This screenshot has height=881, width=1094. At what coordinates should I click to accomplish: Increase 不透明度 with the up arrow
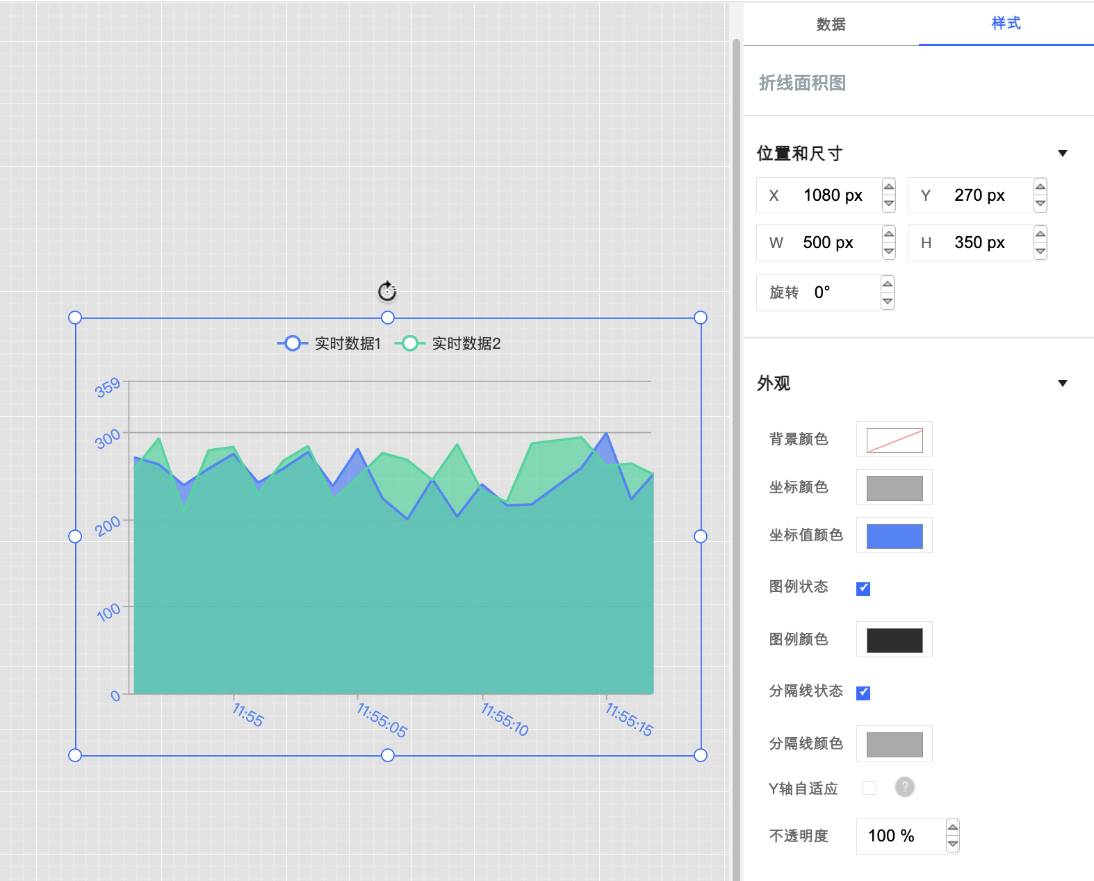point(953,828)
